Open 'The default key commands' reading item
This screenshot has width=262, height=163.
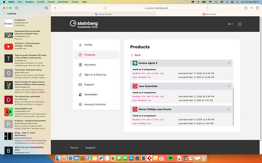(25, 100)
